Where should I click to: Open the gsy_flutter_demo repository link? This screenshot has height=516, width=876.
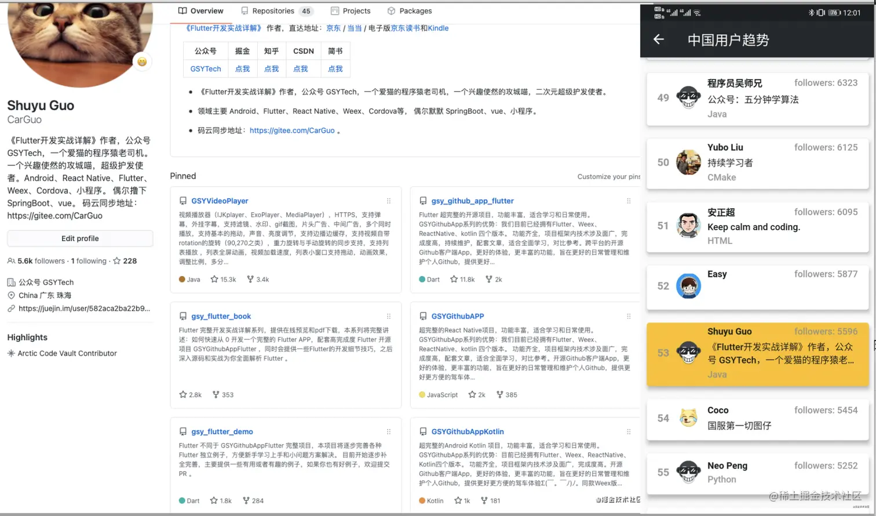click(222, 431)
